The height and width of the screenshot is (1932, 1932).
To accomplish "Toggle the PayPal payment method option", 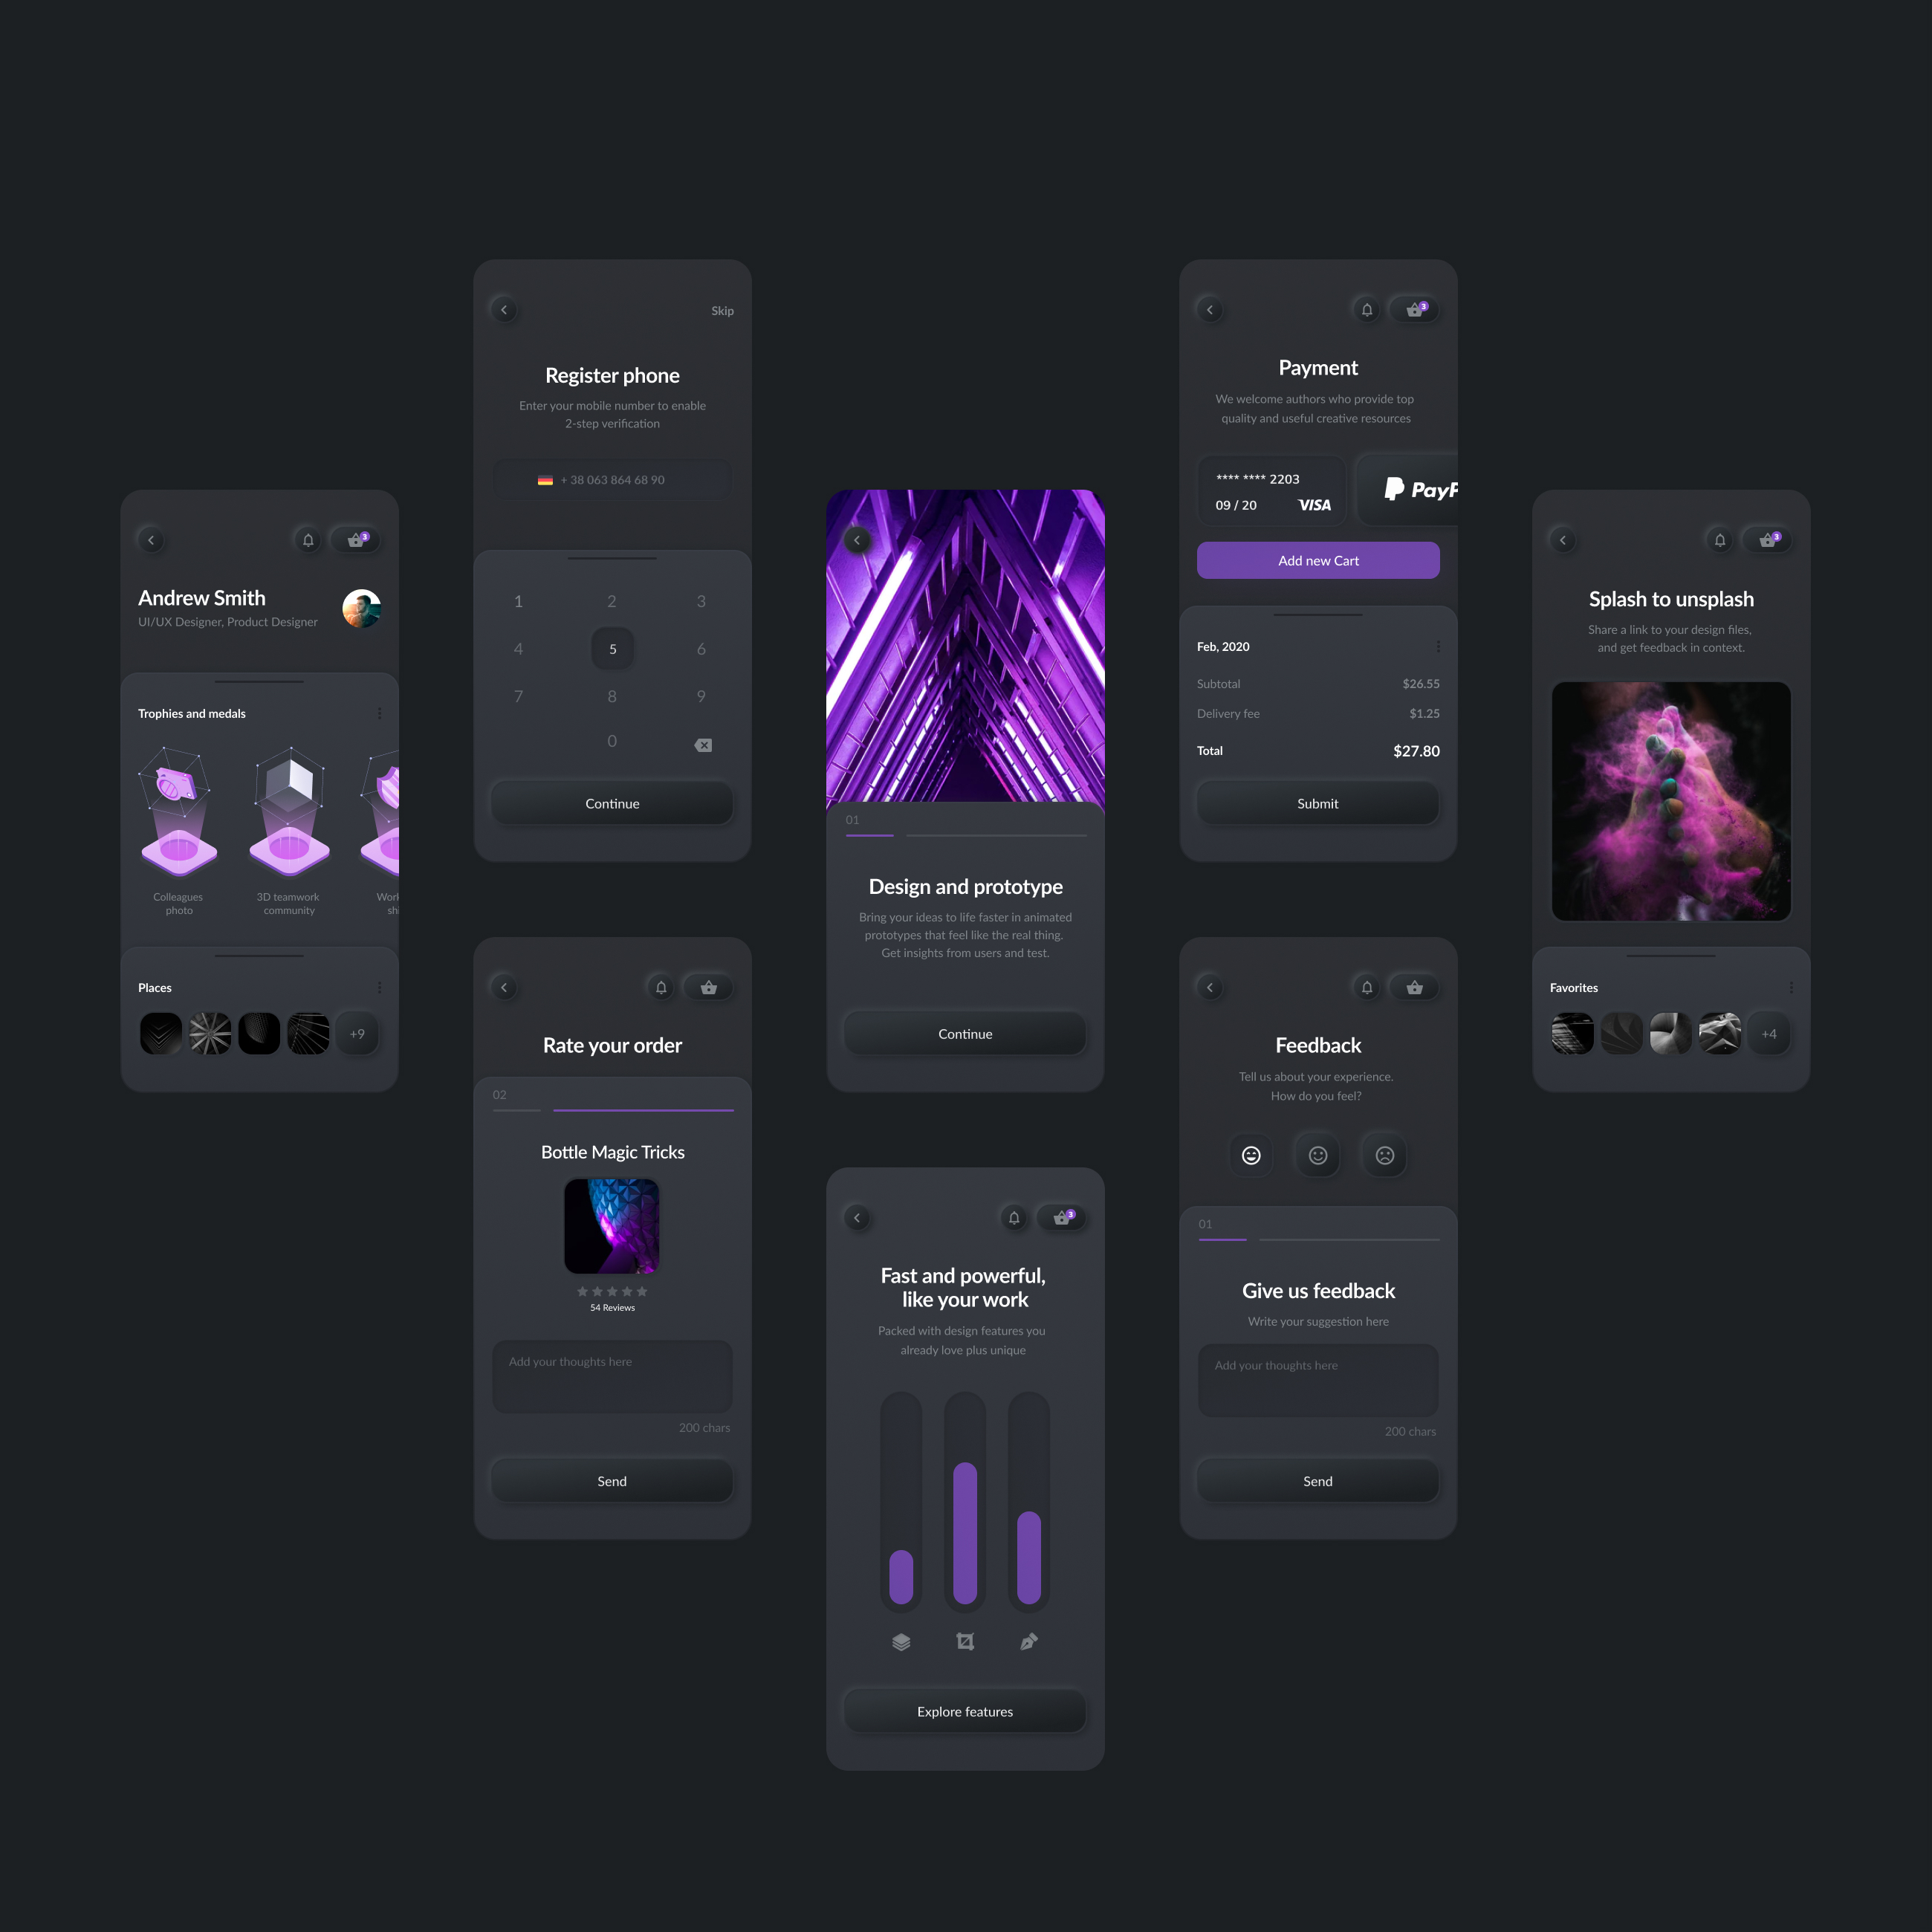I will coord(1416,490).
